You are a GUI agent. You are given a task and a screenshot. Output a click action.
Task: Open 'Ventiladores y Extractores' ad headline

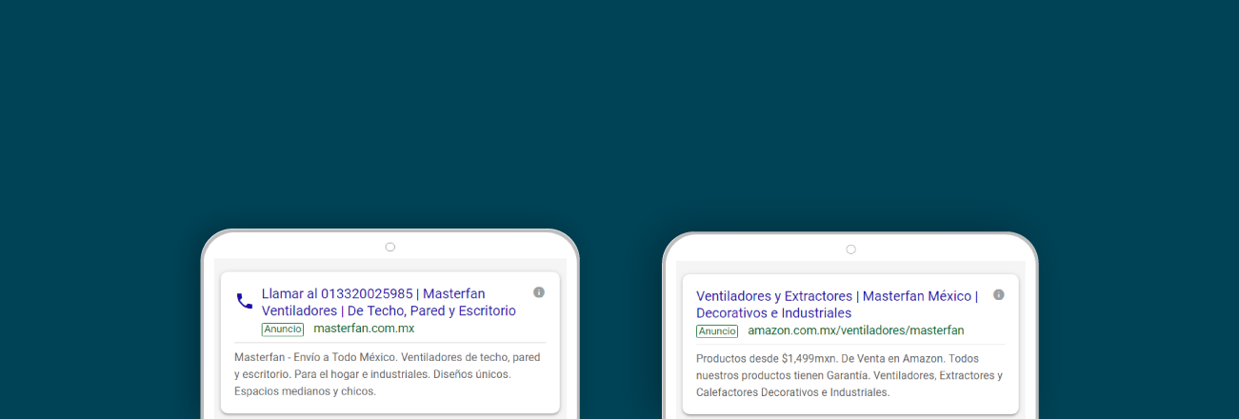point(836,296)
